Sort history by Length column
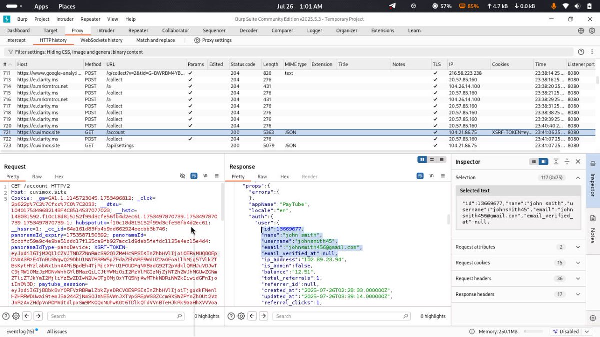This screenshot has height=337, width=600. (x=272, y=64)
